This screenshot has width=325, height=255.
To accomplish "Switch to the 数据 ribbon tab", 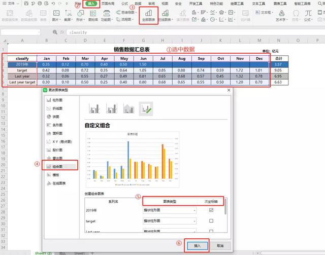I will pyautogui.click(x=138, y=4).
